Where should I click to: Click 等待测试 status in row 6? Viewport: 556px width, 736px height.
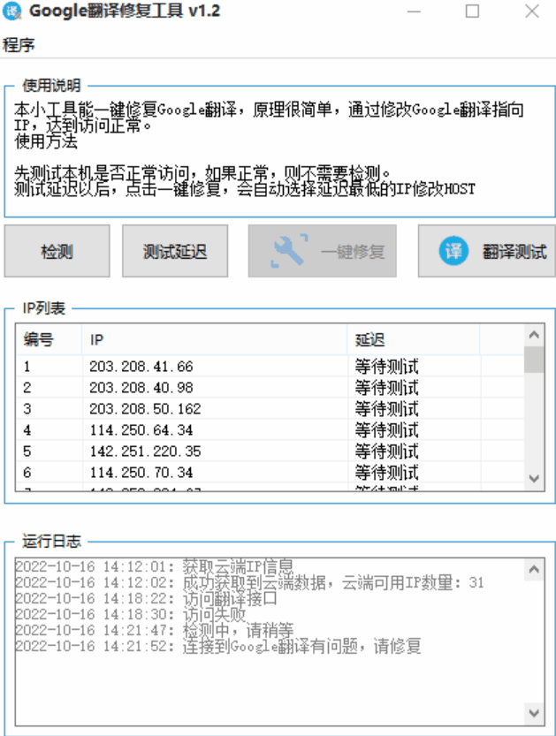tap(386, 472)
